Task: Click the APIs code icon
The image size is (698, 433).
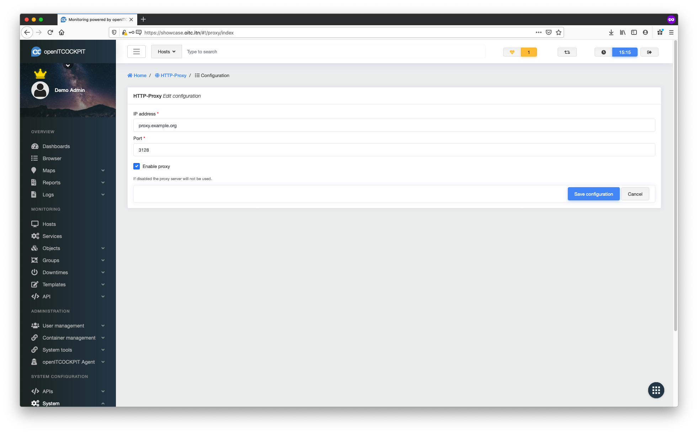Action: 35,391
